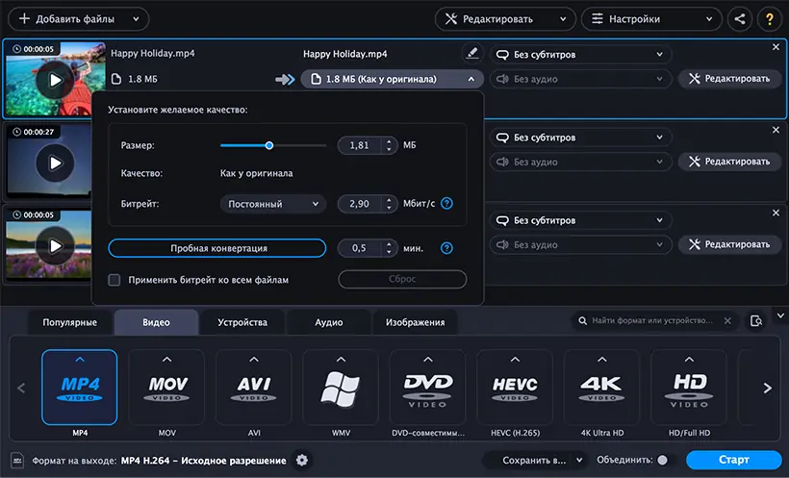
Task: Open the 'Аудио' format tab
Action: [328, 322]
